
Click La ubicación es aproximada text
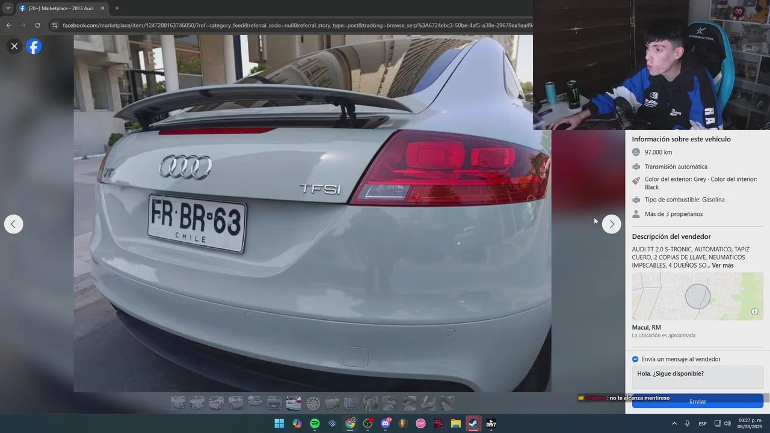[664, 336]
